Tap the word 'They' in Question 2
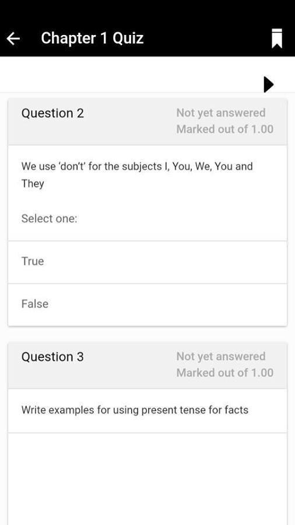This screenshot has width=295, height=525. (33, 184)
